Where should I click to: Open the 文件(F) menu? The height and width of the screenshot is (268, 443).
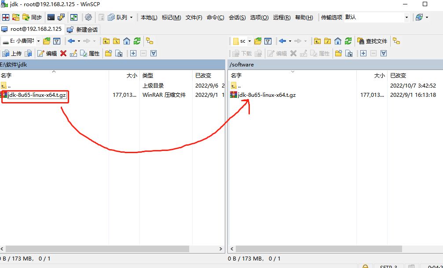coord(194,18)
